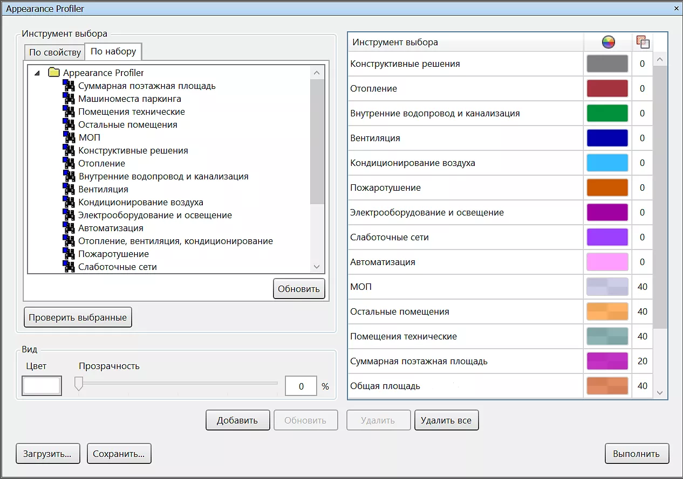The height and width of the screenshot is (479, 683).
Task: Select the Отопление red color swatch
Action: (607, 88)
